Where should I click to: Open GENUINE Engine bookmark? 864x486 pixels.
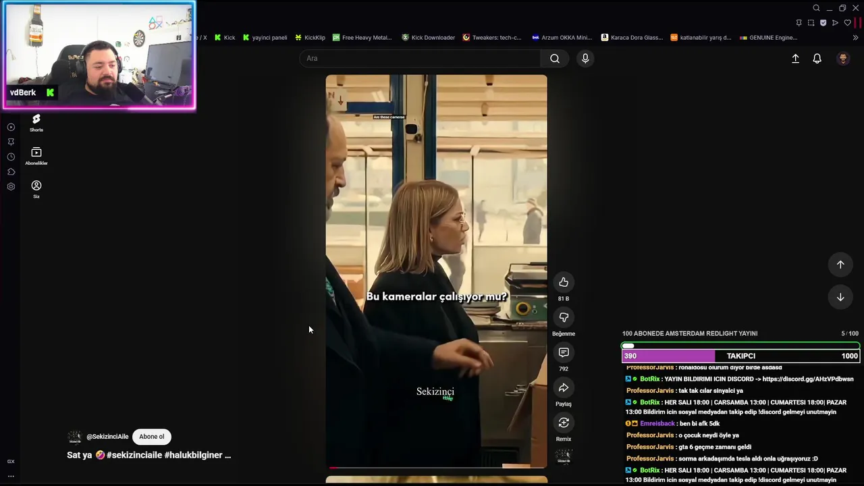769,38
